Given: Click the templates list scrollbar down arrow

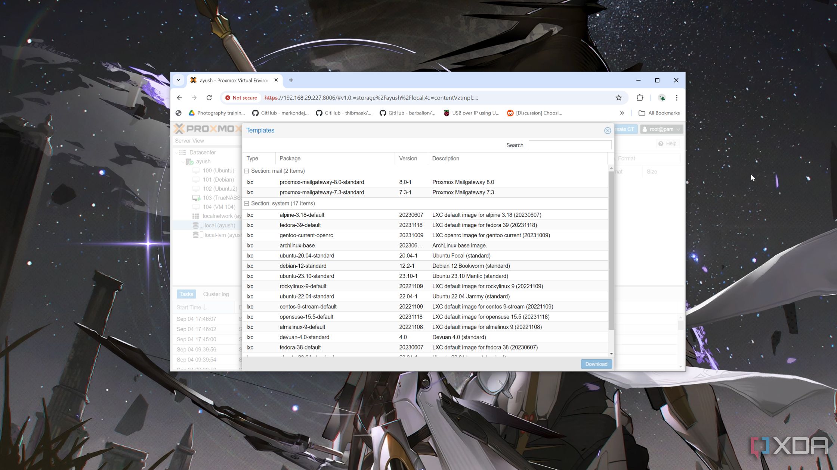Looking at the screenshot, I should 611,354.
